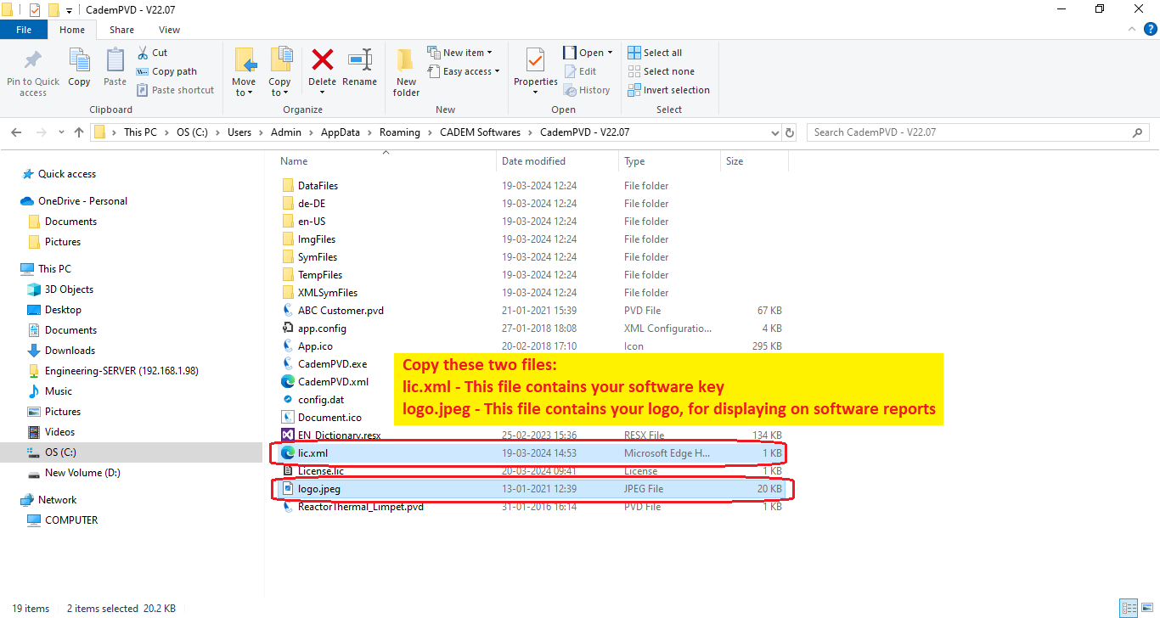Create a New folder
This screenshot has width=1160, height=618.
406,71
